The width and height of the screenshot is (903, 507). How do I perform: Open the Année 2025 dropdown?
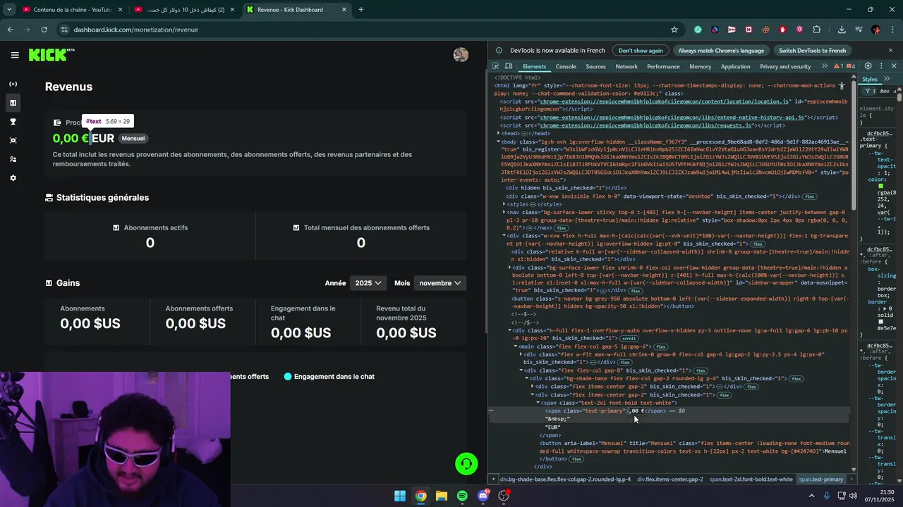(x=368, y=283)
